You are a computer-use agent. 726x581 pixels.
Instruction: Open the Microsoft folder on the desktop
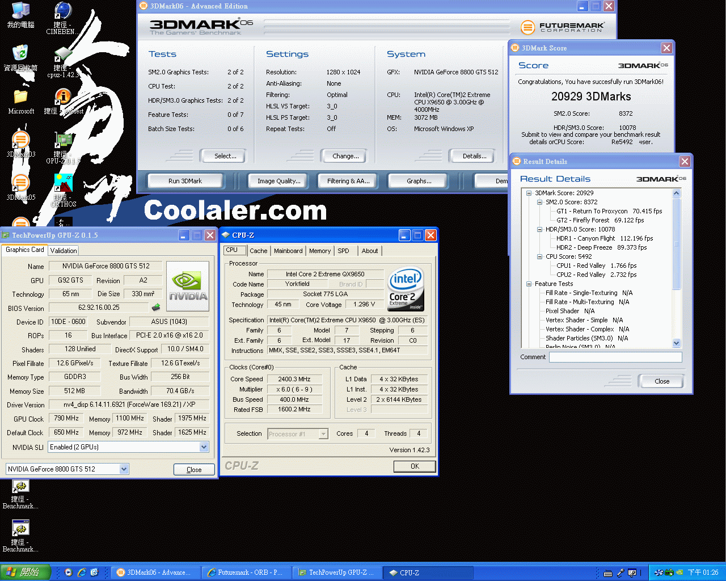coord(20,96)
